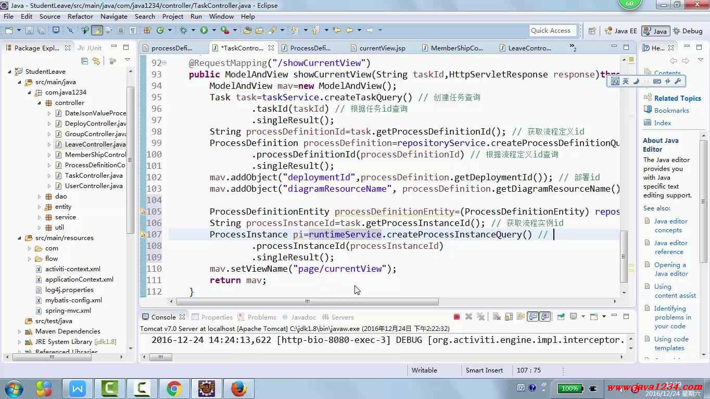
Task: Click the Save toolbar icon
Action: (x=29, y=31)
